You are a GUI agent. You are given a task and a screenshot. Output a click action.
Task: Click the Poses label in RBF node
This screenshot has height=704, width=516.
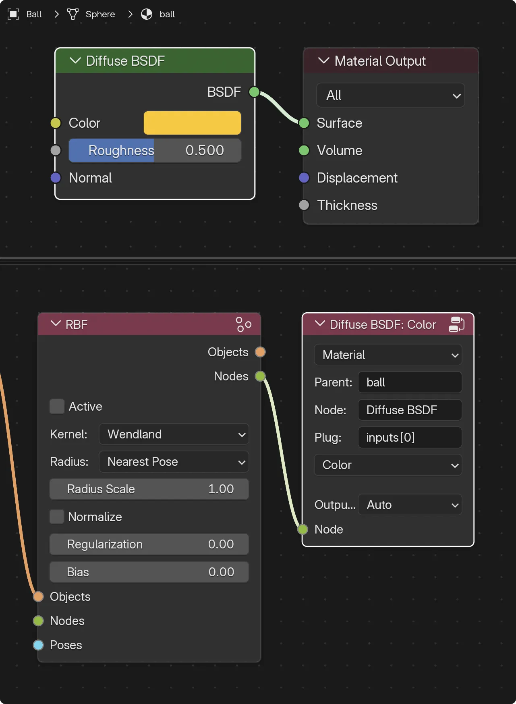(x=66, y=645)
